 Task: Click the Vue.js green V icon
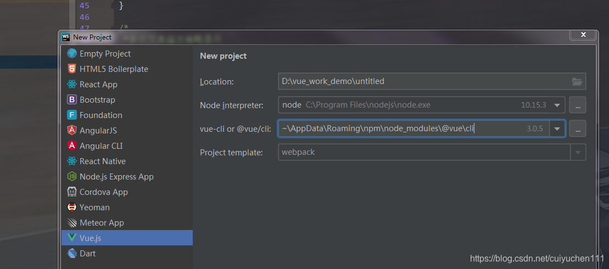72,238
